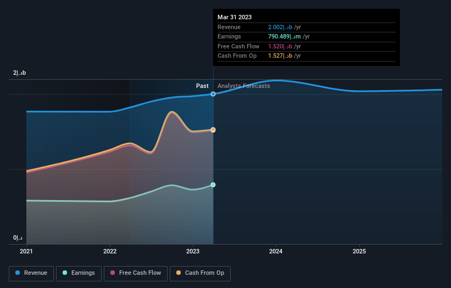Toggle the Free Cash Flow legend button
The width and height of the screenshot is (451, 288).
coord(136,273)
